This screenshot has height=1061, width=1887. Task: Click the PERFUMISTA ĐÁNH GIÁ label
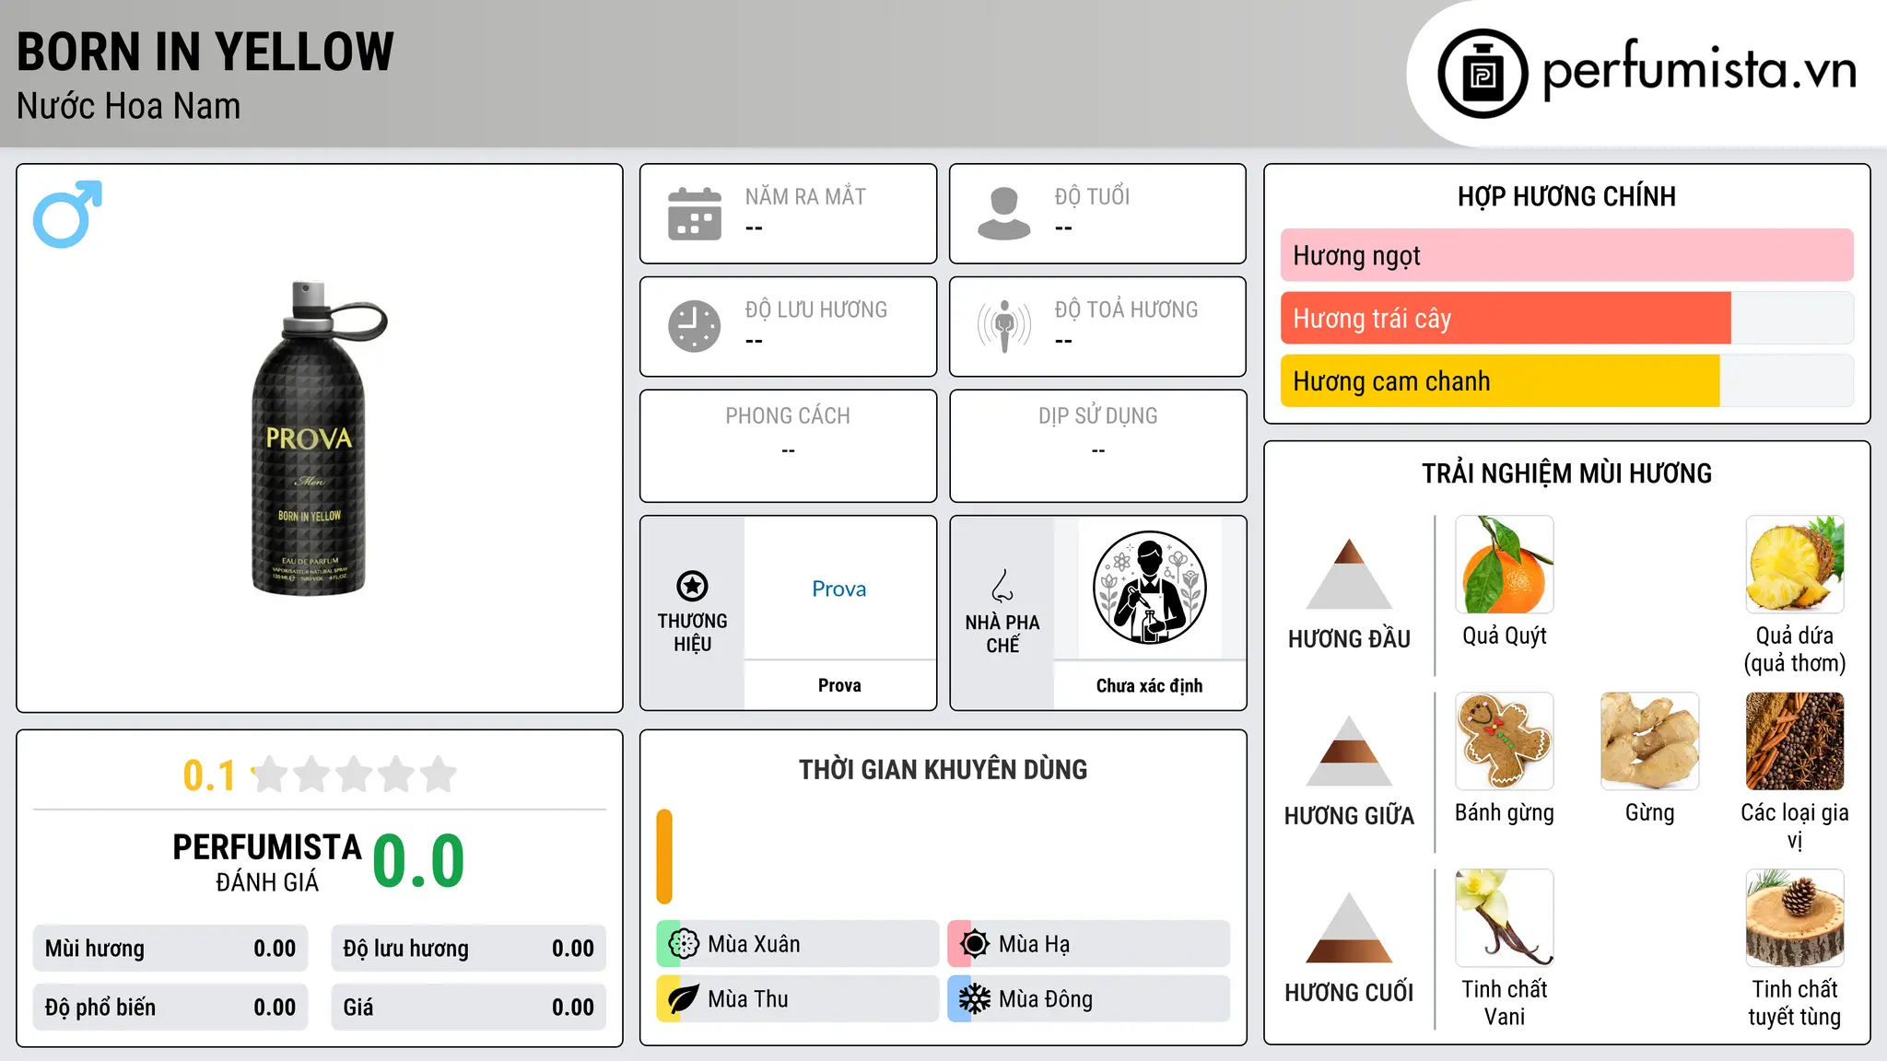(267, 862)
